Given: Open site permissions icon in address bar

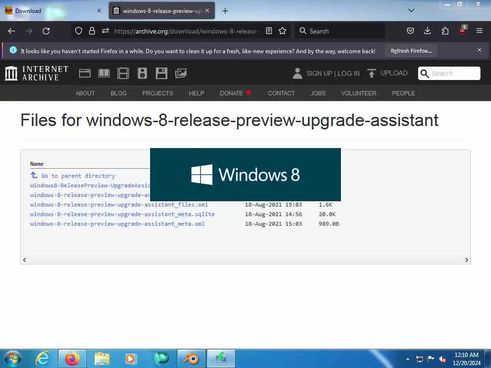Looking at the screenshot, I should [105, 31].
